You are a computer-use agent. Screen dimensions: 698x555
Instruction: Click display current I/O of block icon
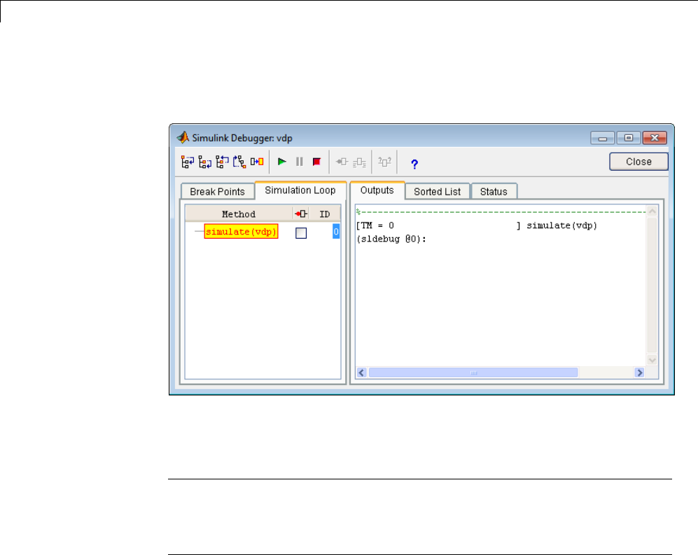(x=384, y=162)
